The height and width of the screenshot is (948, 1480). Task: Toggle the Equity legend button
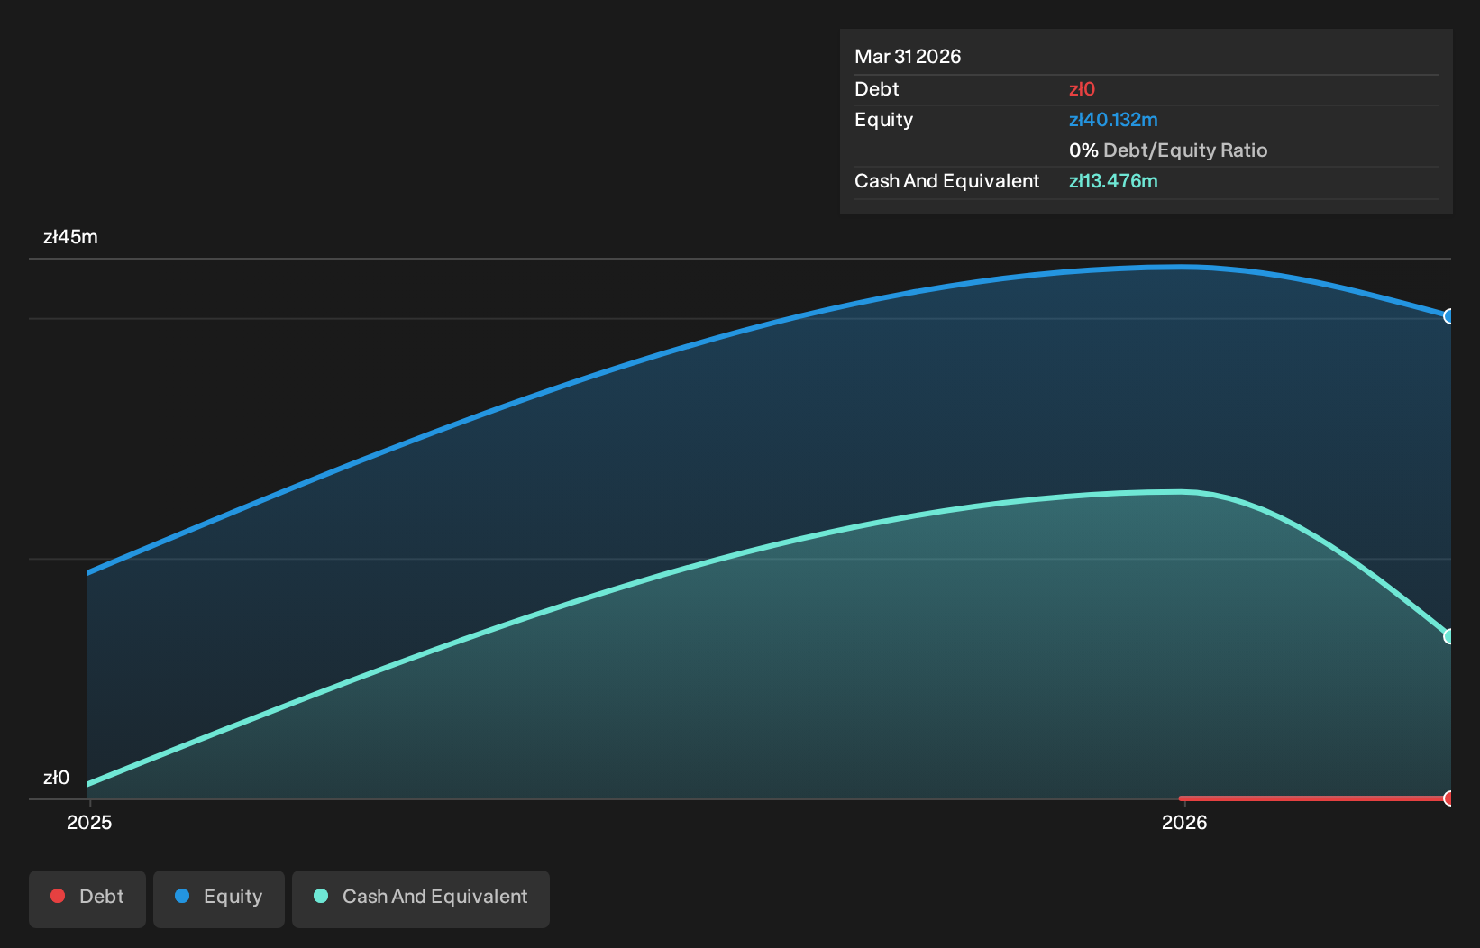pos(219,898)
